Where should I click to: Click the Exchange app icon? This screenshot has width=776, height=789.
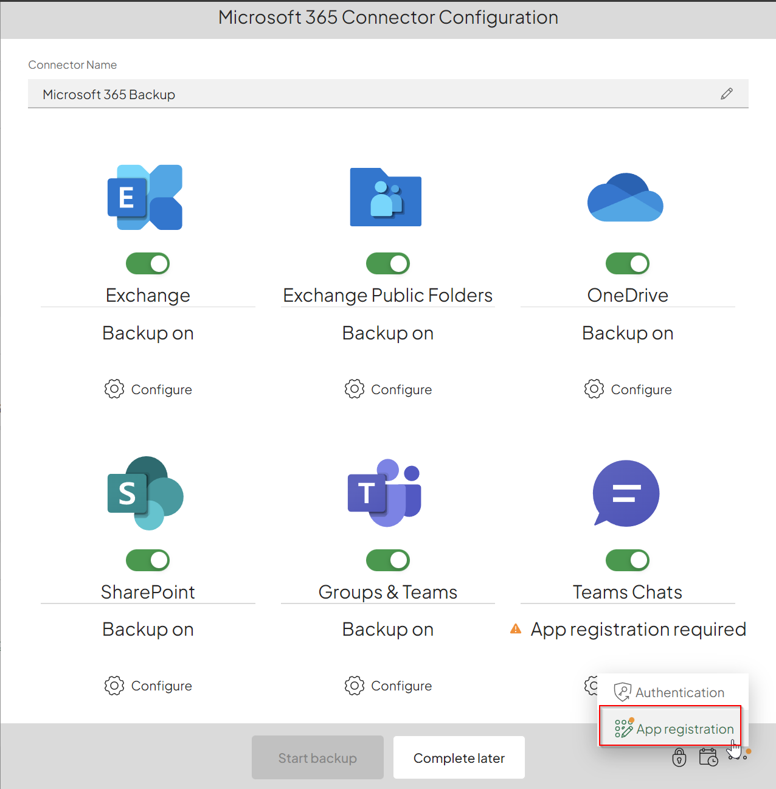click(145, 197)
